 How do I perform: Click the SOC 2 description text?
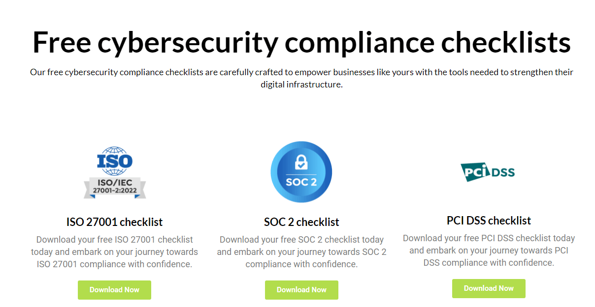click(x=301, y=251)
